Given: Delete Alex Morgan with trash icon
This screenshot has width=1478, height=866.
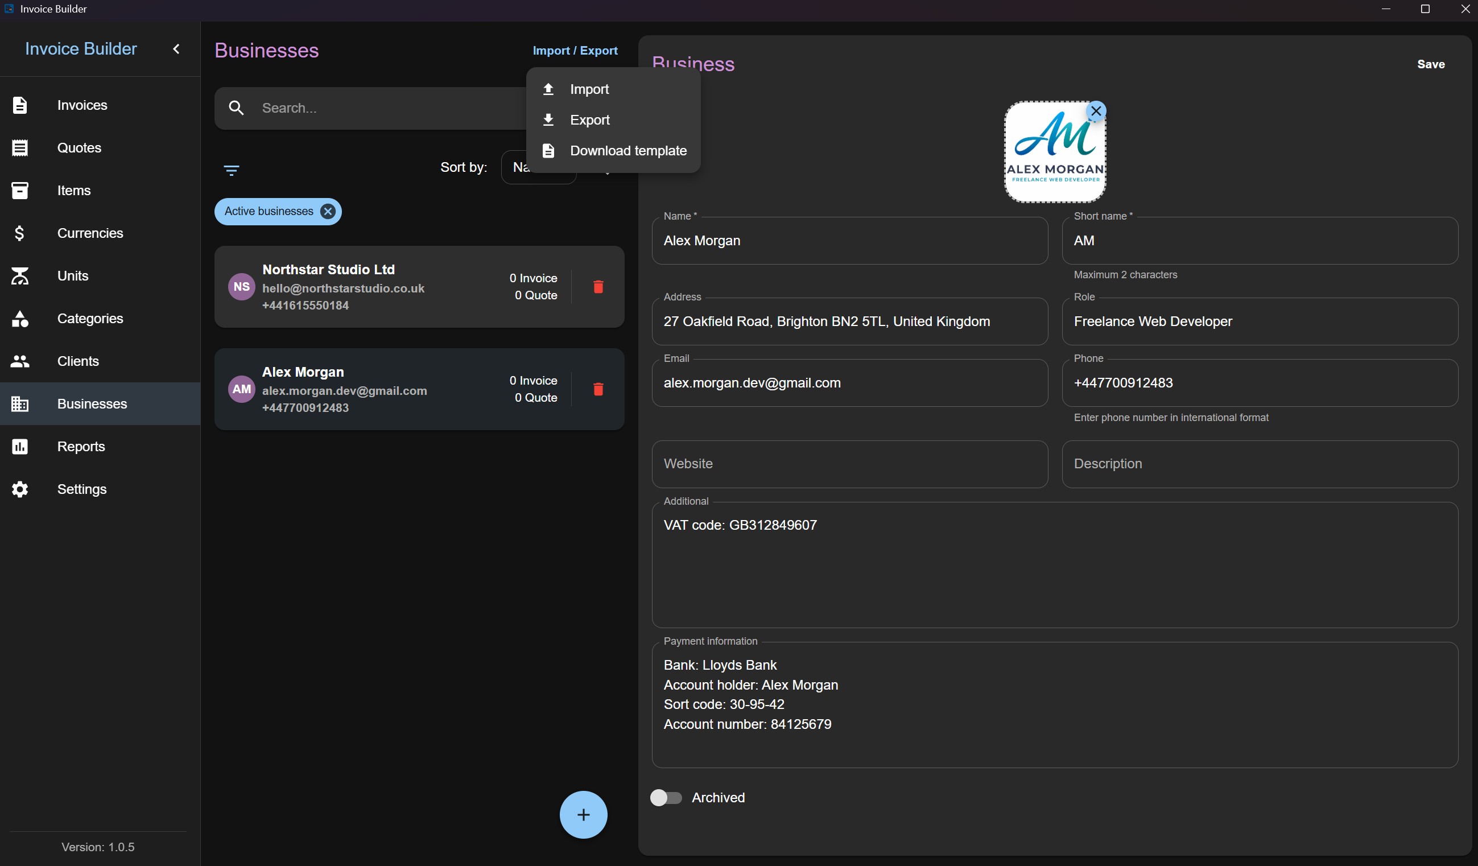Looking at the screenshot, I should [598, 389].
